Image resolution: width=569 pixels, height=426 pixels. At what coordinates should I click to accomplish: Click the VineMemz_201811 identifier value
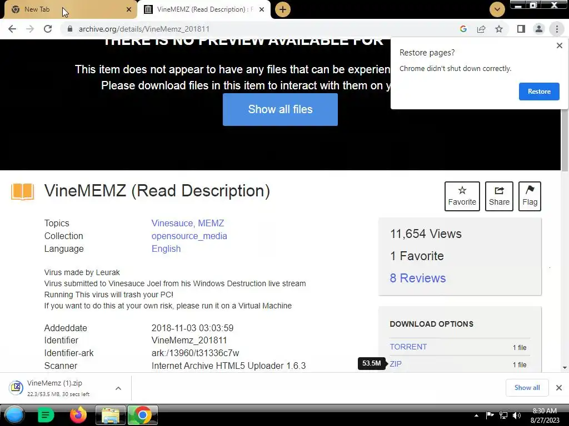[189, 340]
